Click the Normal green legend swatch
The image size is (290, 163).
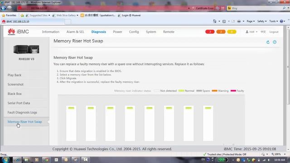point(181,91)
